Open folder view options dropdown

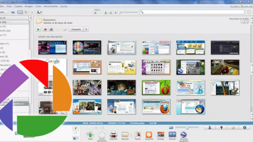(x=32, y=12)
